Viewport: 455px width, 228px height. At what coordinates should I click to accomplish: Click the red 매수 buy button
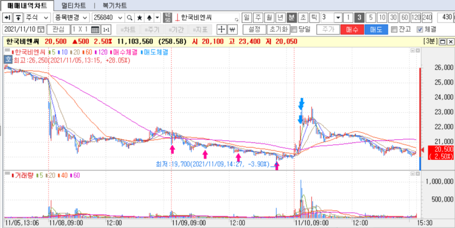tap(352, 29)
